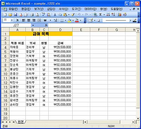This screenshot has height=129, width=141.
Task: Open the 서식(O) menu
Action: point(63,9)
